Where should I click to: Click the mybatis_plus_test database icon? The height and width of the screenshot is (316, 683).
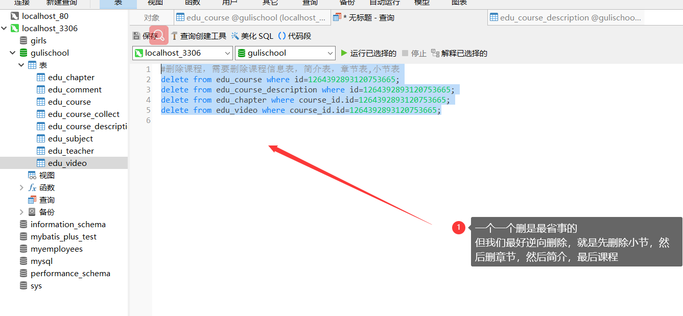[23, 237]
